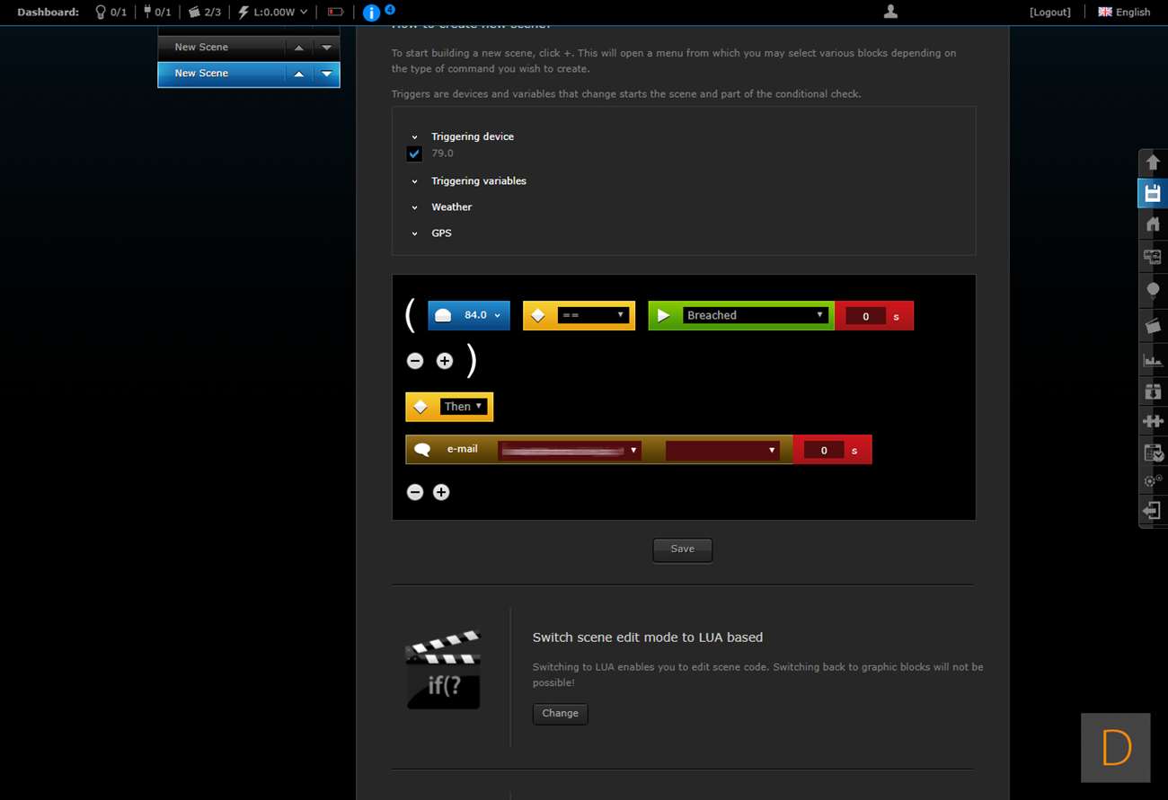Click the user profile icon in top bar
This screenshot has width=1168, height=800.
(890, 12)
